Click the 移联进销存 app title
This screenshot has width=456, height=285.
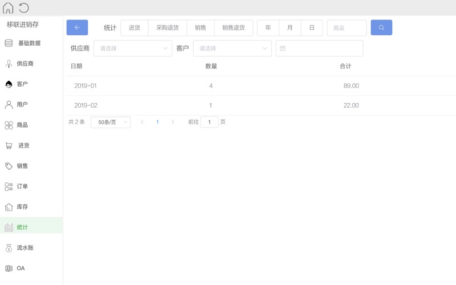tap(23, 25)
